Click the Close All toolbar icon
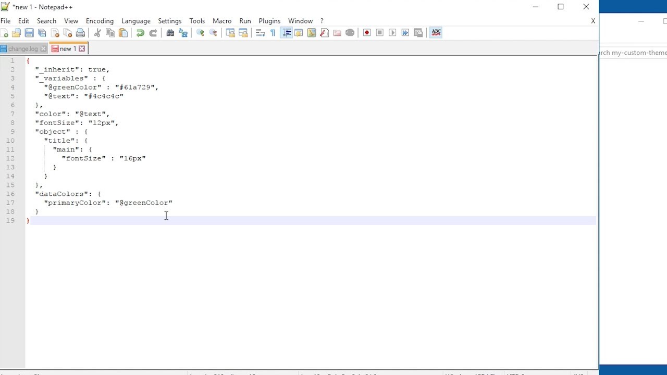The height and width of the screenshot is (375, 667). (68, 33)
